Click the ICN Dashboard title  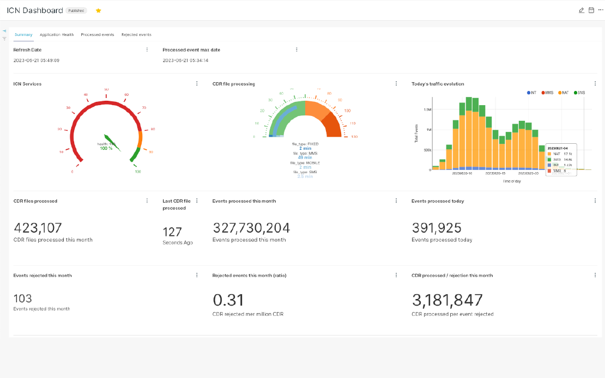pyautogui.click(x=35, y=10)
